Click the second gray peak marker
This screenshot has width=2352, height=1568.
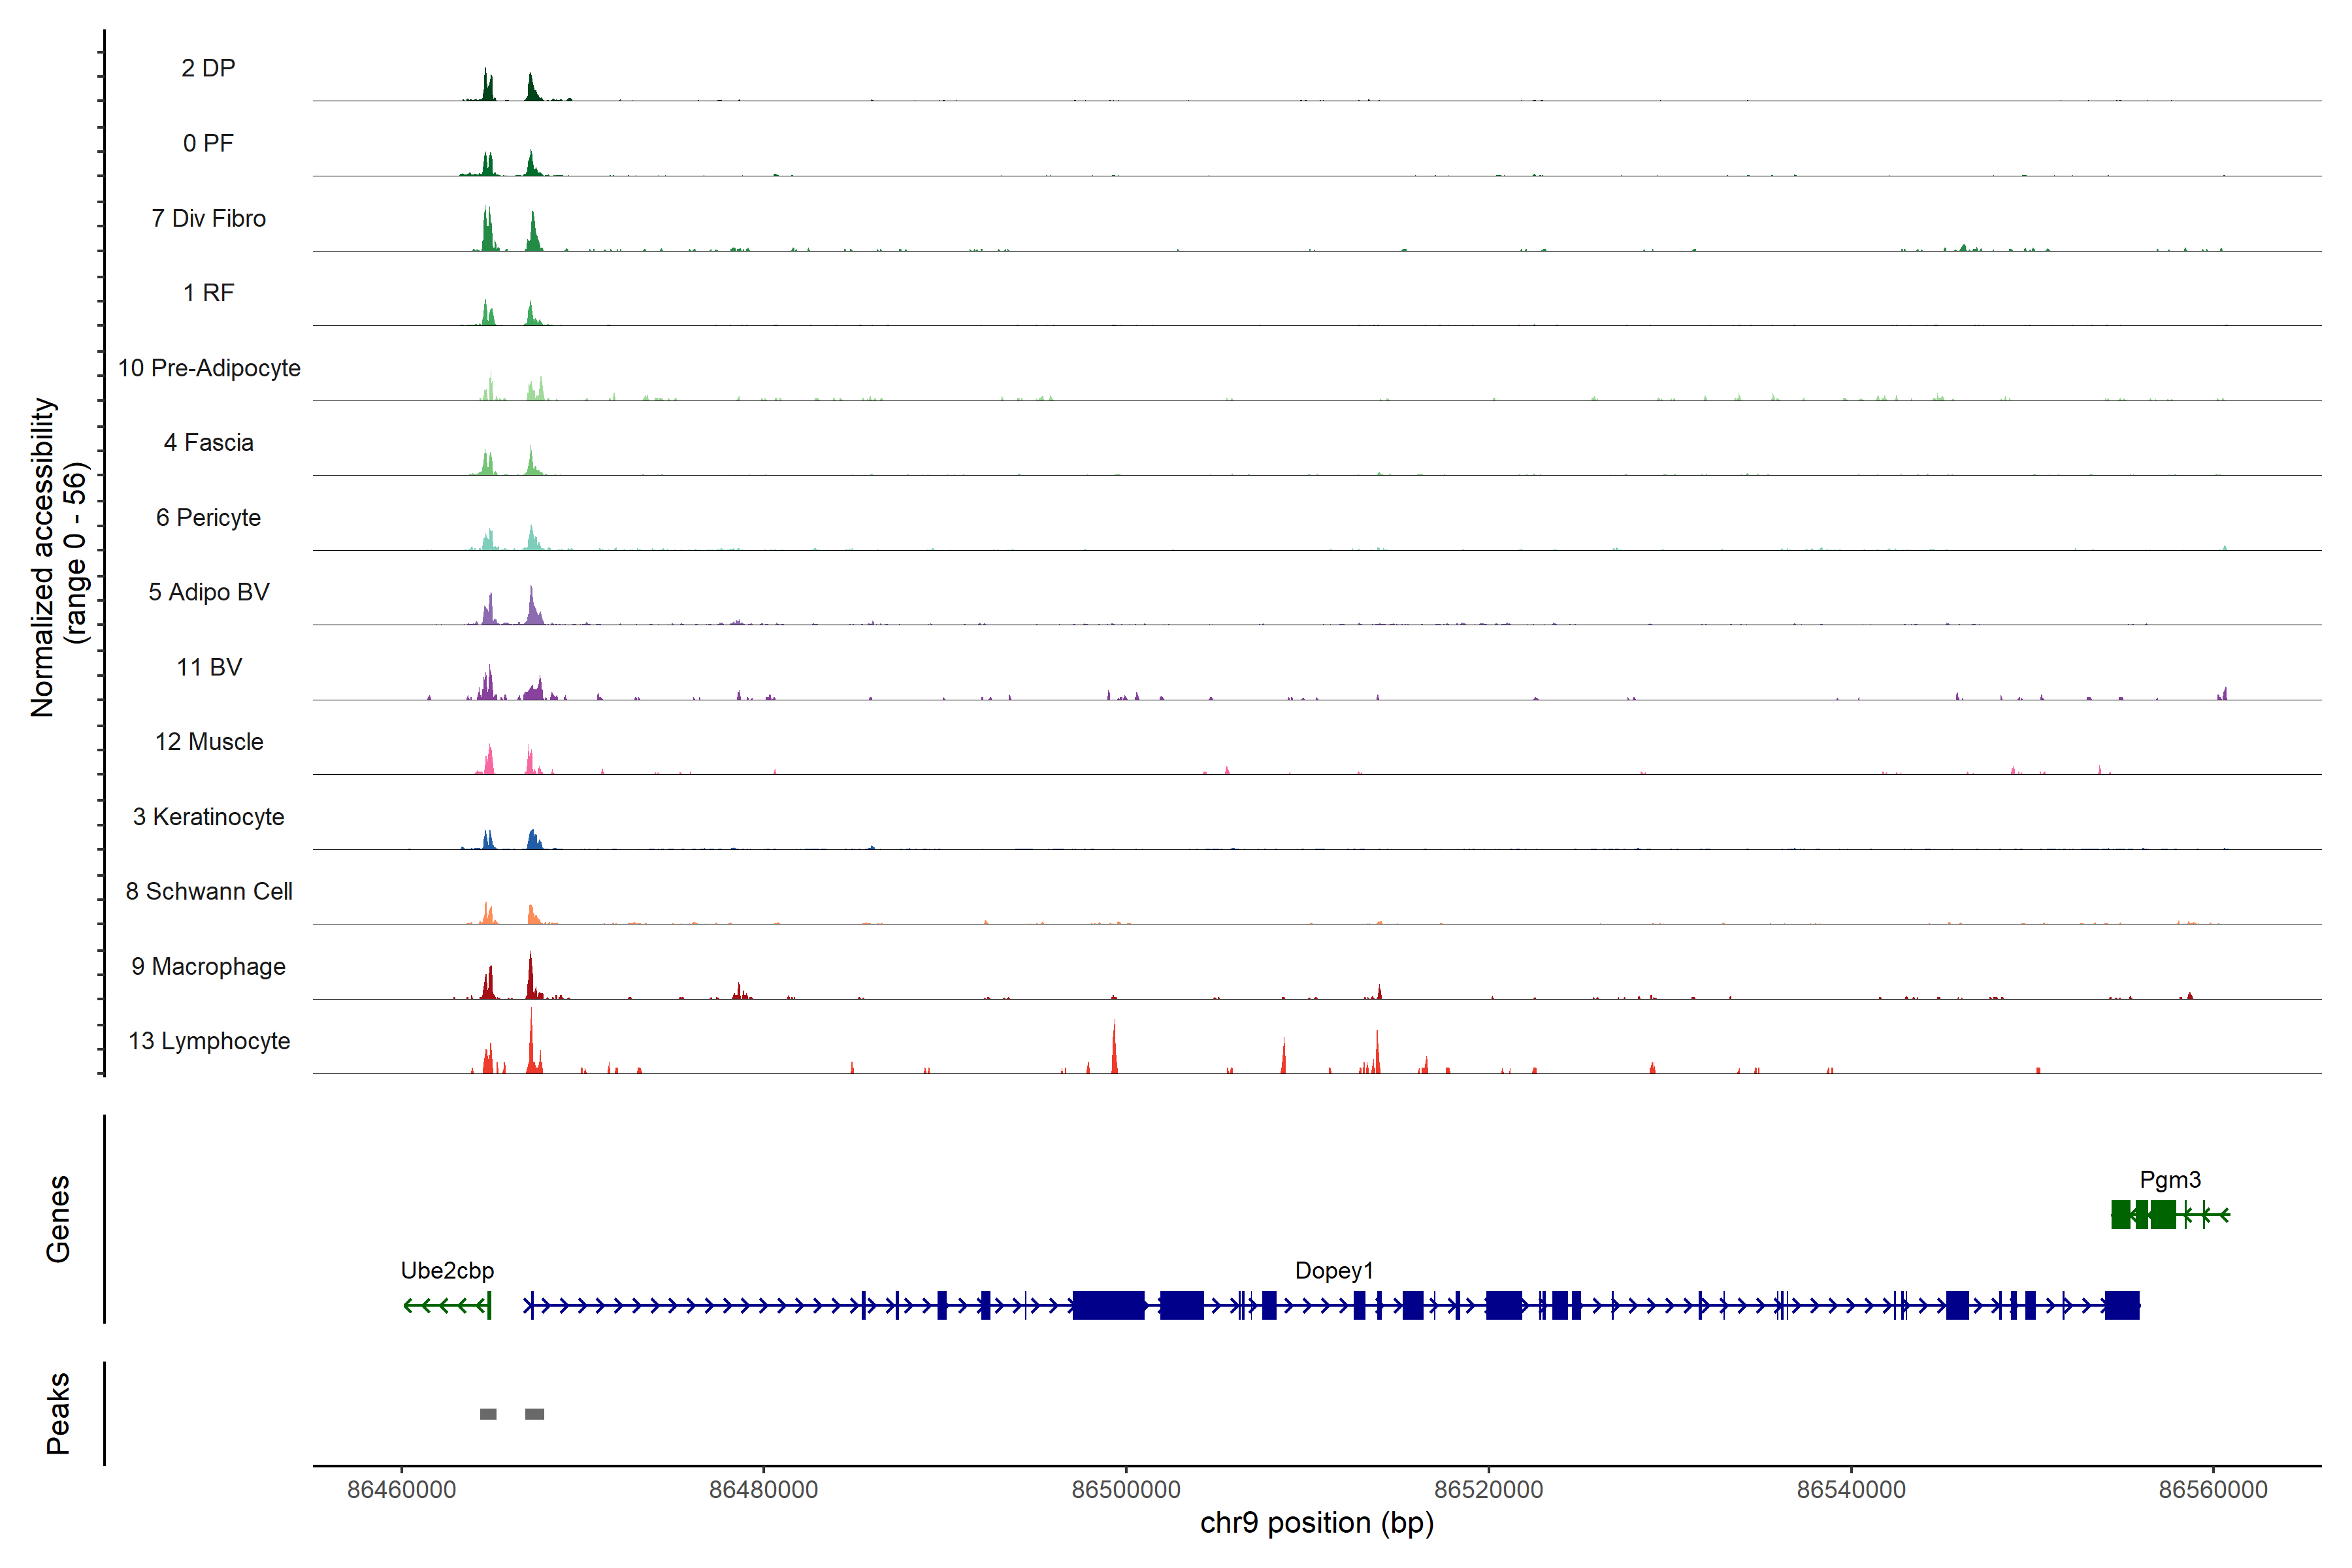pos(535,1414)
